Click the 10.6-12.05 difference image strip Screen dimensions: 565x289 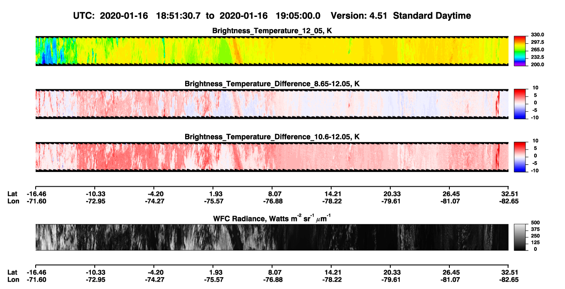272,157
